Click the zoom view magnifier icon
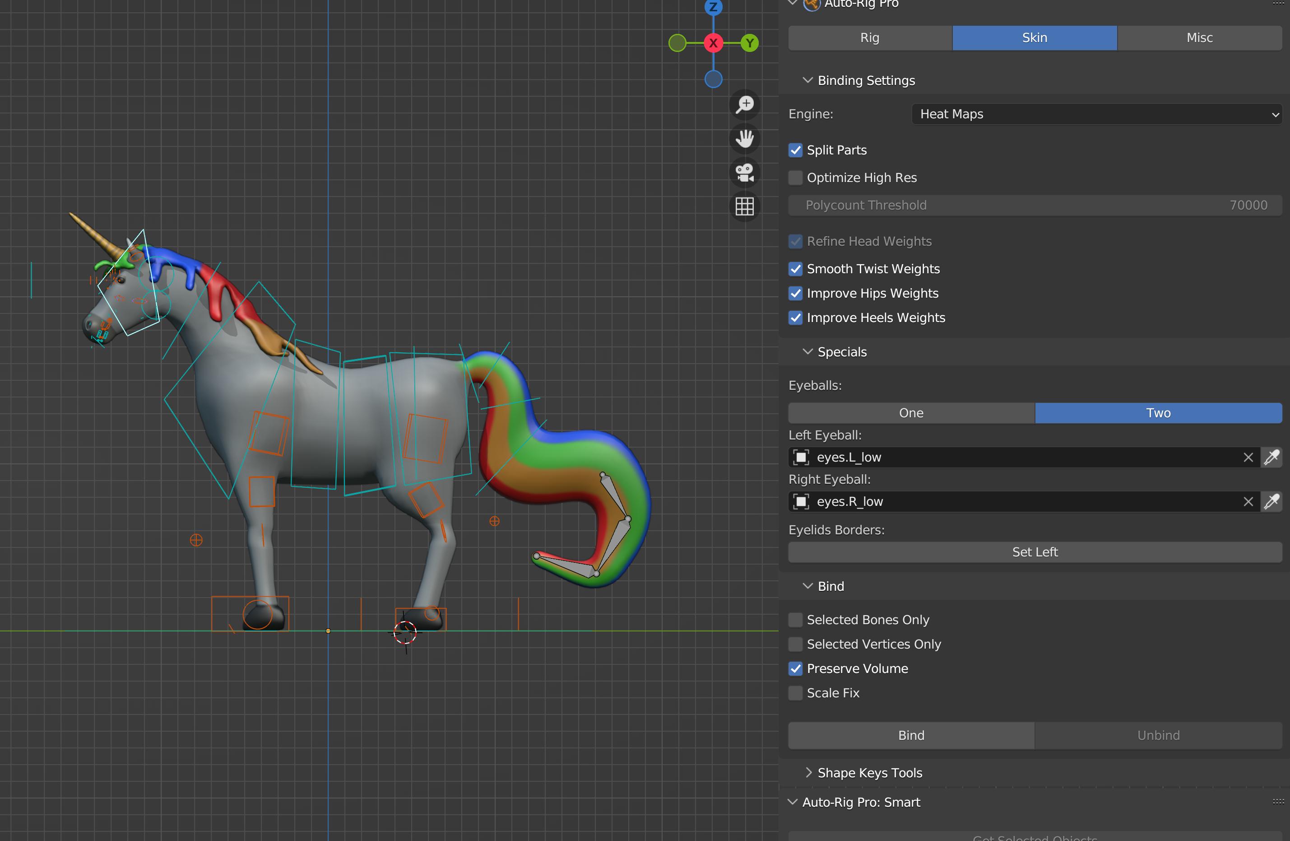This screenshot has height=841, width=1290. coord(745,104)
